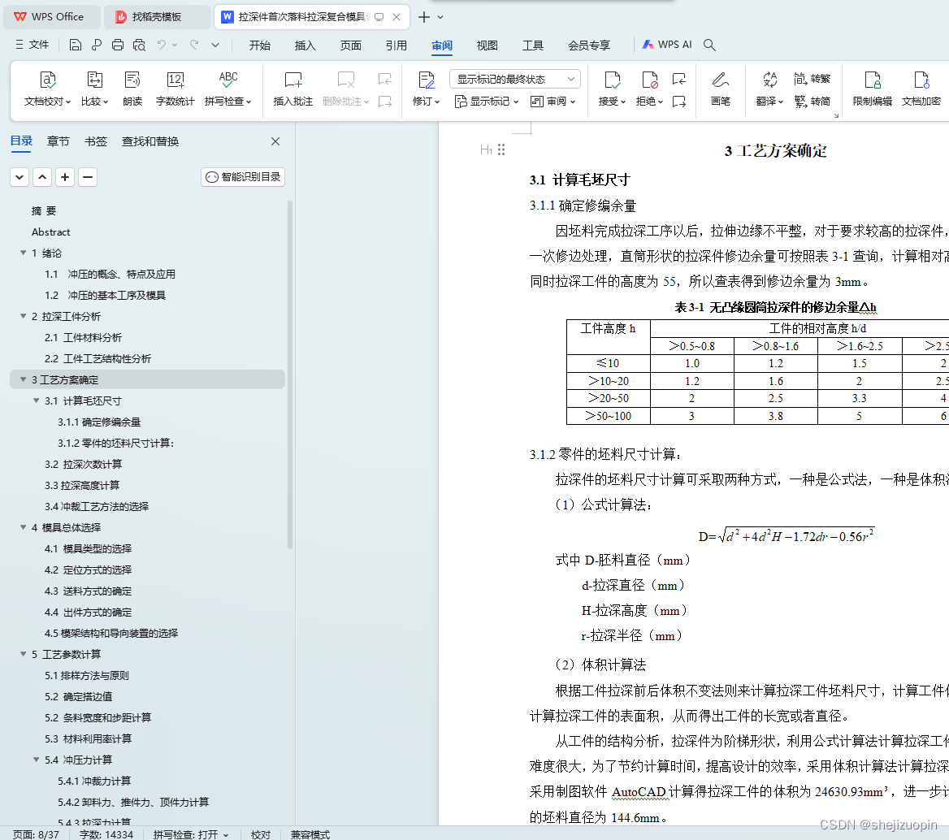Screen dimensions: 949x840
Task: Open quick access toolbar customize arrow
Action: [214, 45]
